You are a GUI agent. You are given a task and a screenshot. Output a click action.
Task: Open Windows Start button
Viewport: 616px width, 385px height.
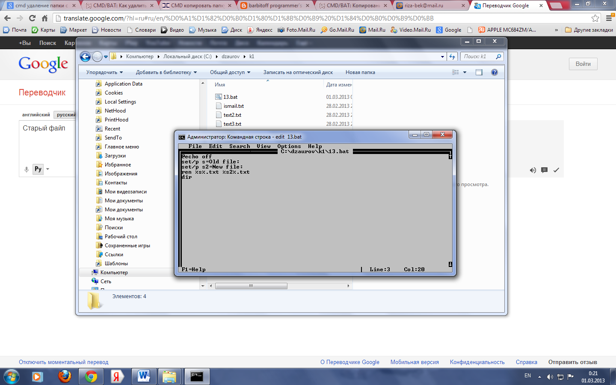pyautogui.click(x=11, y=376)
